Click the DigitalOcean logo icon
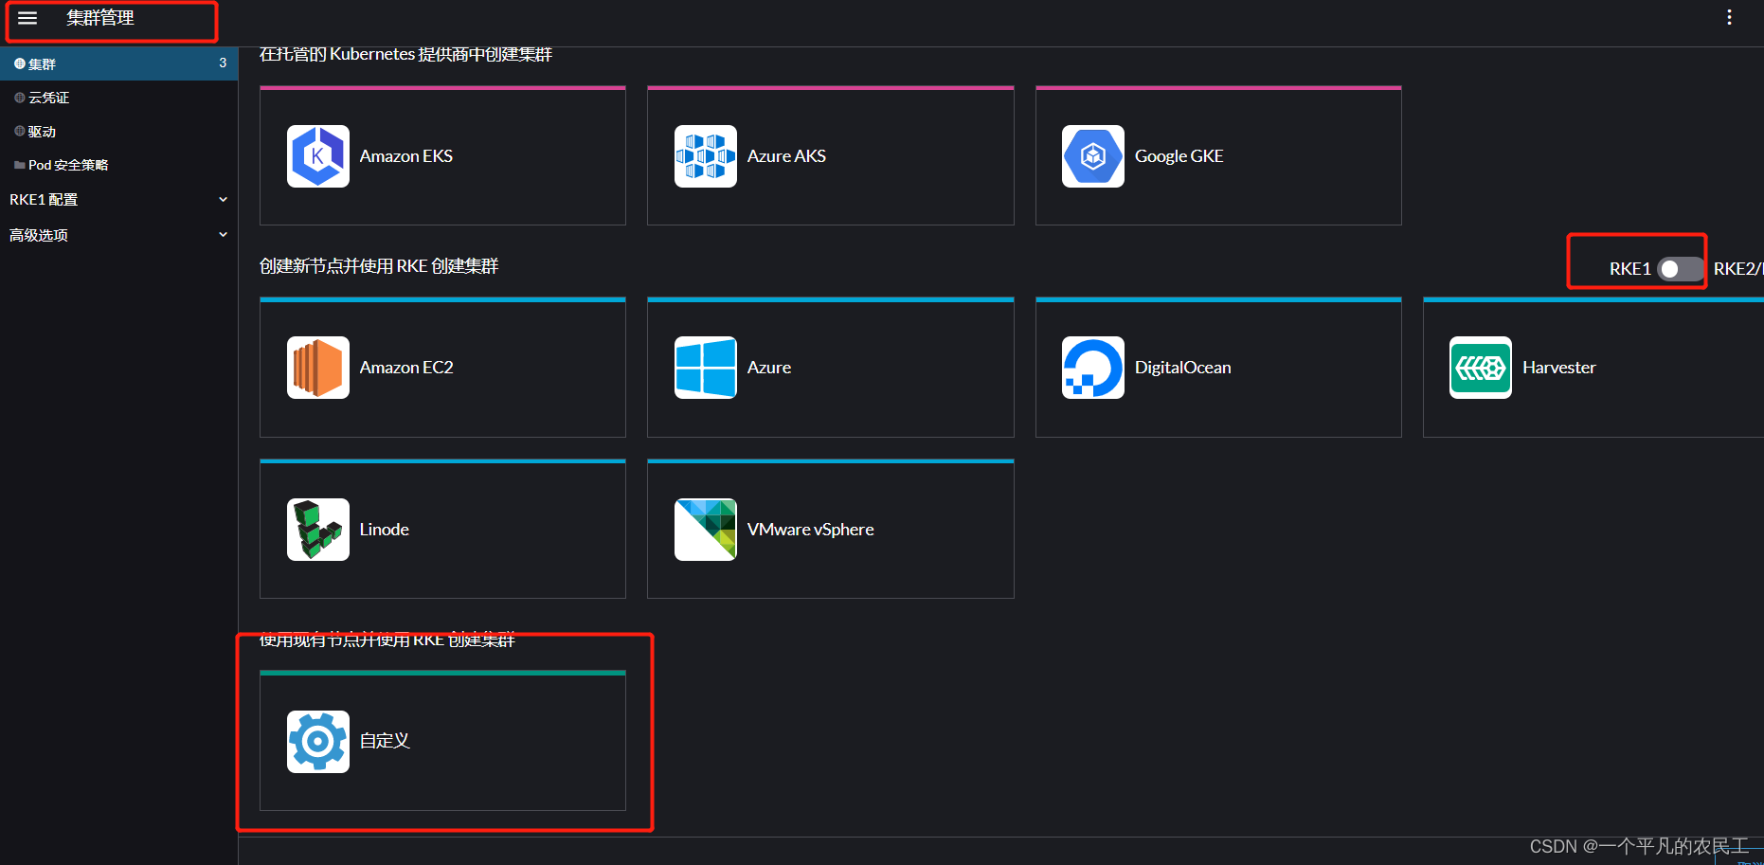Image resolution: width=1764 pixels, height=865 pixels. pos(1093,368)
